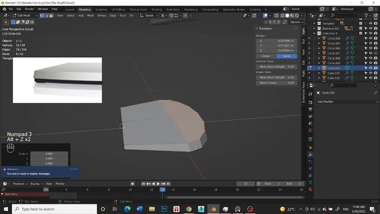Open the Modifier properties wrench tab
Viewport: 380px width, 214px height.
pos(311,155)
